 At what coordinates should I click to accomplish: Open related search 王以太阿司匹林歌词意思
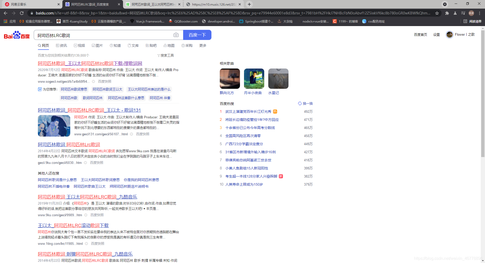tap(100, 180)
